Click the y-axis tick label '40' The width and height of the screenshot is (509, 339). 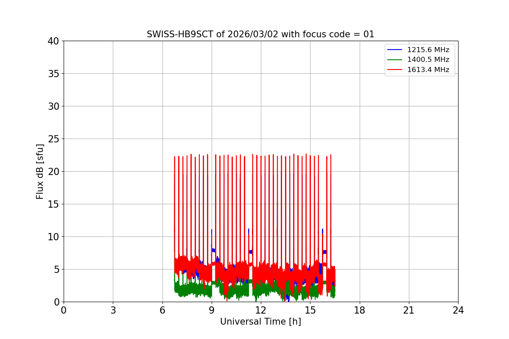point(54,41)
